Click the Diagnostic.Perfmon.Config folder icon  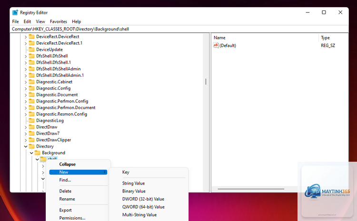[x=31, y=101]
